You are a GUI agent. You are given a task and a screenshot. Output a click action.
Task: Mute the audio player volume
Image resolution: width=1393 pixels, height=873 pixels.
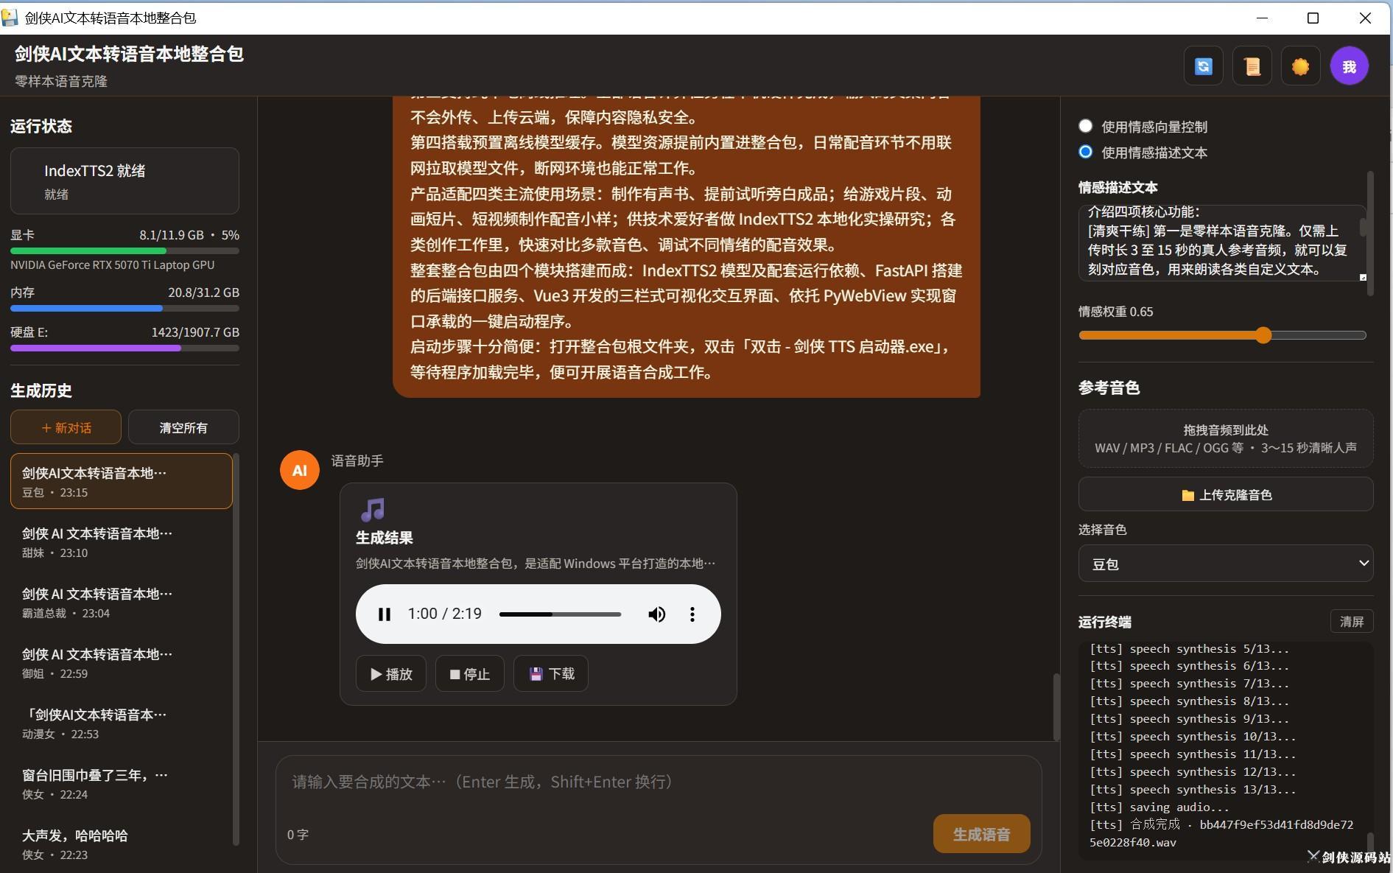[x=656, y=614]
